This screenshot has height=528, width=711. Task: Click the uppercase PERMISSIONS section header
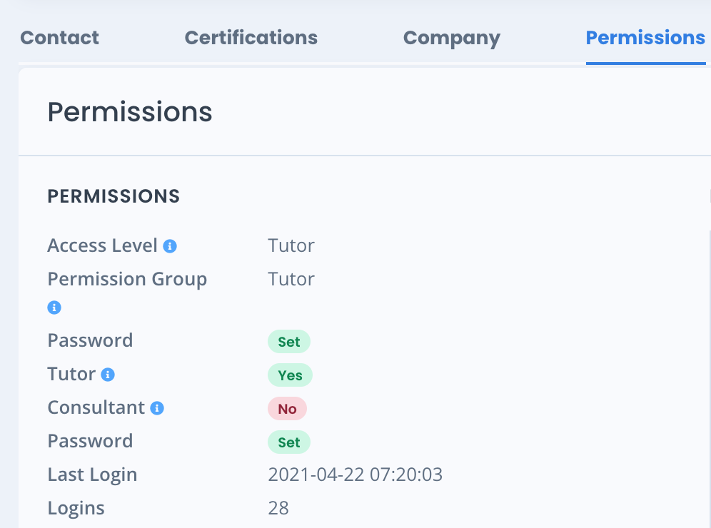click(114, 196)
